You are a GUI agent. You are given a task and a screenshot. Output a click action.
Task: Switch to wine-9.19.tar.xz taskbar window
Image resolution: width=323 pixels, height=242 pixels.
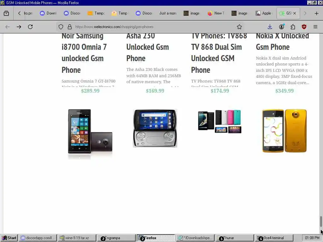pyautogui.click(x=77, y=238)
